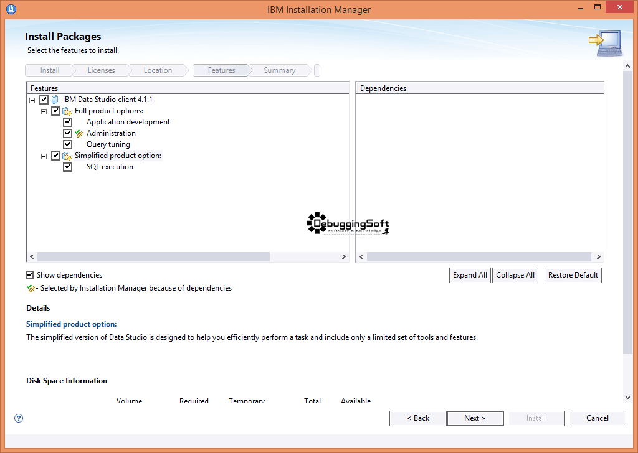Screen dimensions: 638x453
Task: Click the Simplified product option feature group icon
Action: (x=67, y=156)
